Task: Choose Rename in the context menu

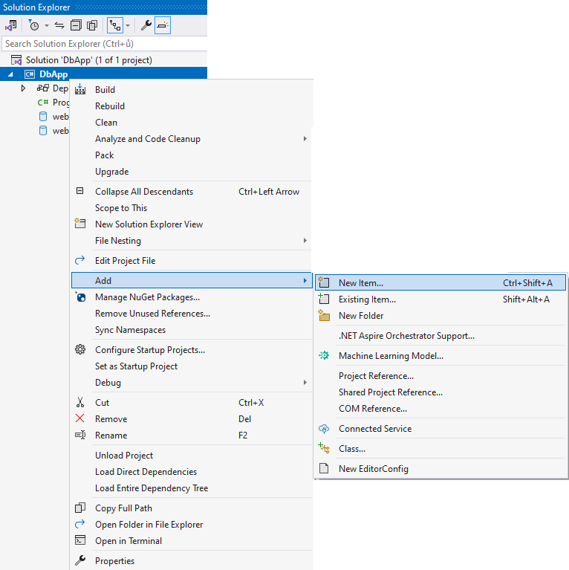Action: pos(192,435)
